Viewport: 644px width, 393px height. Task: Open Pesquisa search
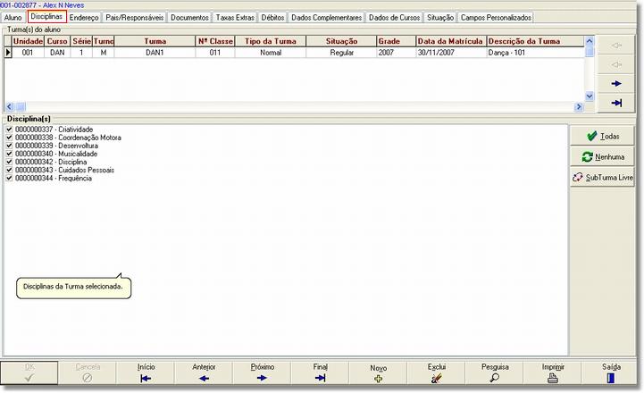[x=494, y=372]
